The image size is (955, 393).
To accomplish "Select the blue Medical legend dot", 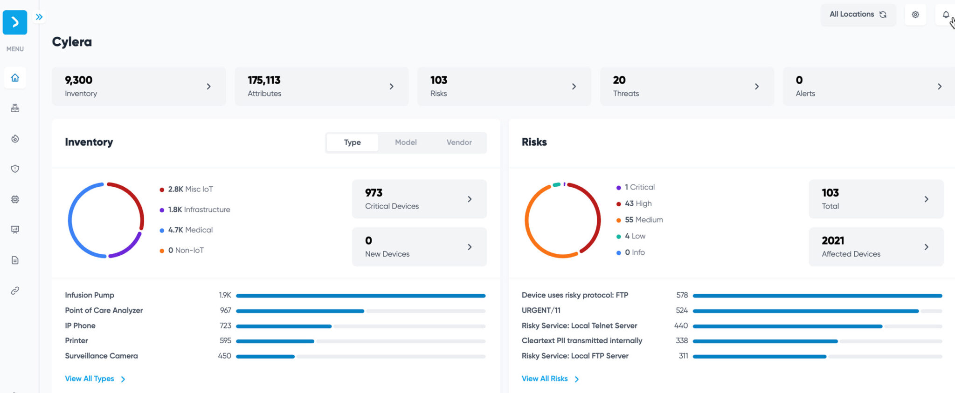I will coord(162,230).
